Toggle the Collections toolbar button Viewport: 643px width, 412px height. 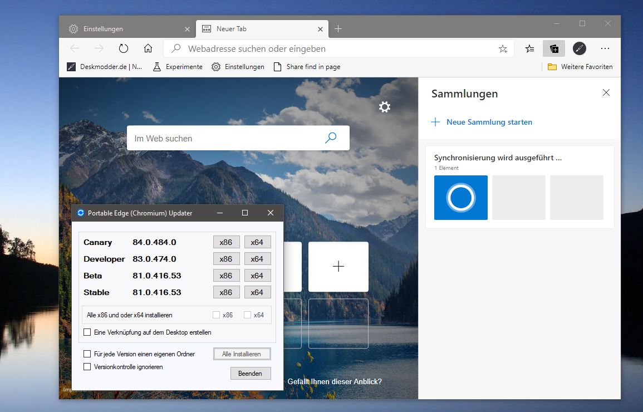tap(554, 49)
